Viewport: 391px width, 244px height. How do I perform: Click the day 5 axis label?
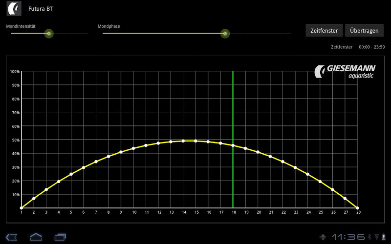click(x=71, y=212)
